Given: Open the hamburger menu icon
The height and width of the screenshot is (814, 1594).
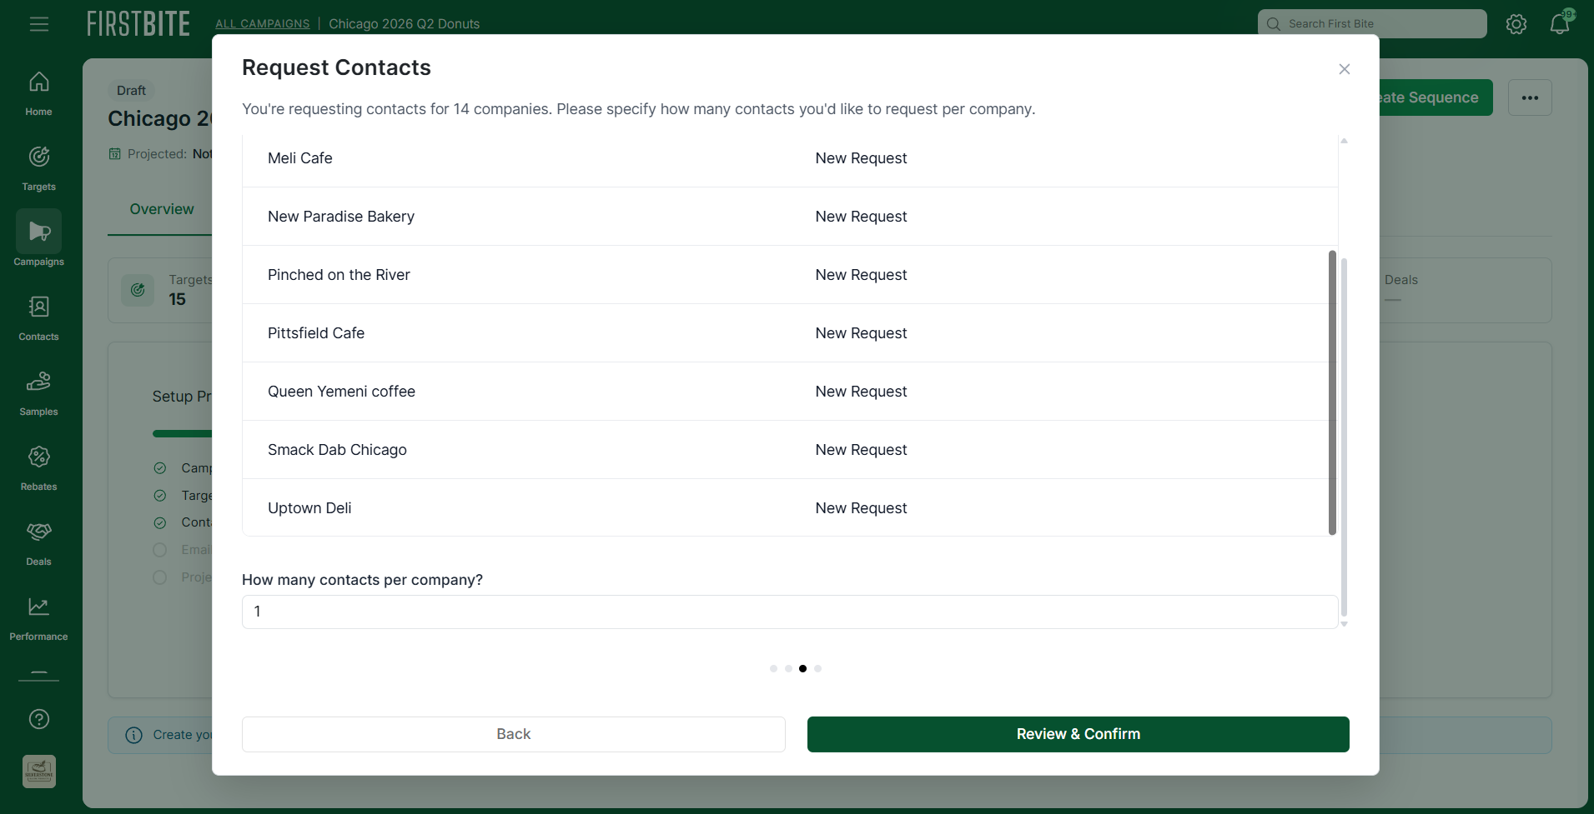Looking at the screenshot, I should point(39,24).
